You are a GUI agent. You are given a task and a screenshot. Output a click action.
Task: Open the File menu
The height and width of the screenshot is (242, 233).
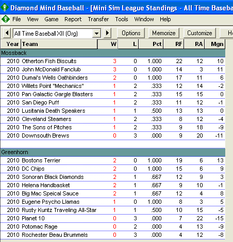coord(16,19)
